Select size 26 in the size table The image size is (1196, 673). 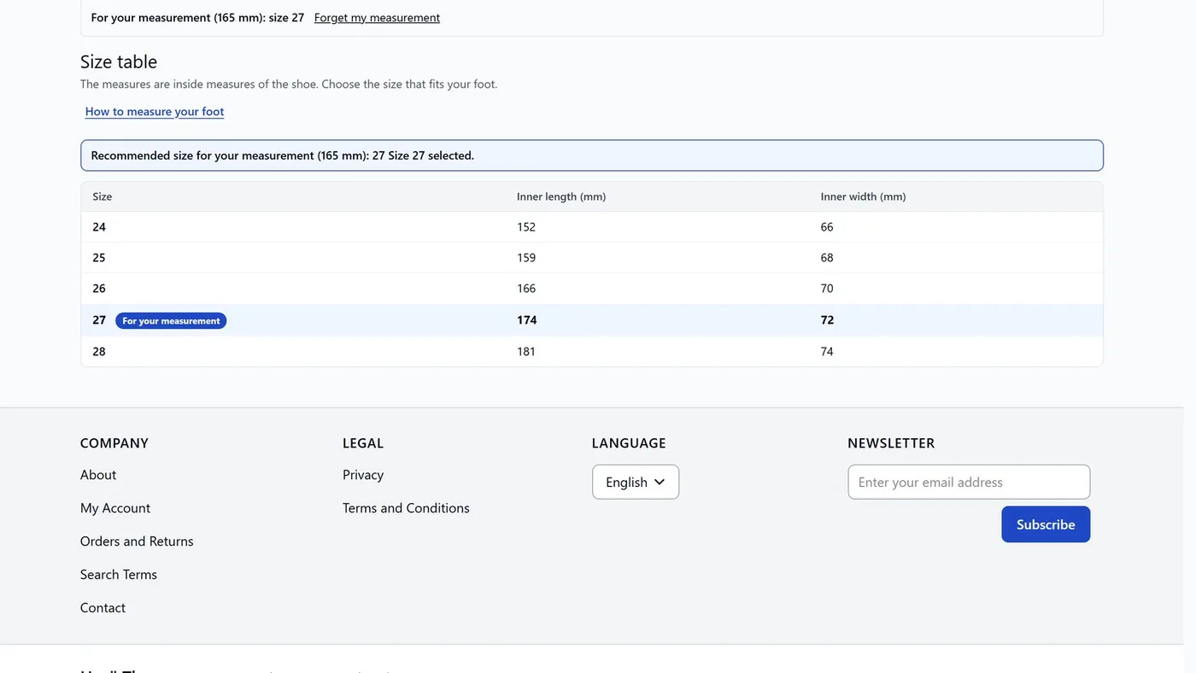tap(592, 289)
